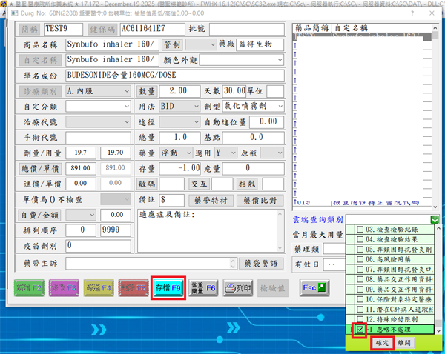Image resolution: width=445 pixels, height=354 pixels.
Task: Click the 新增 F2 add button
Action: (x=27, y=287)
